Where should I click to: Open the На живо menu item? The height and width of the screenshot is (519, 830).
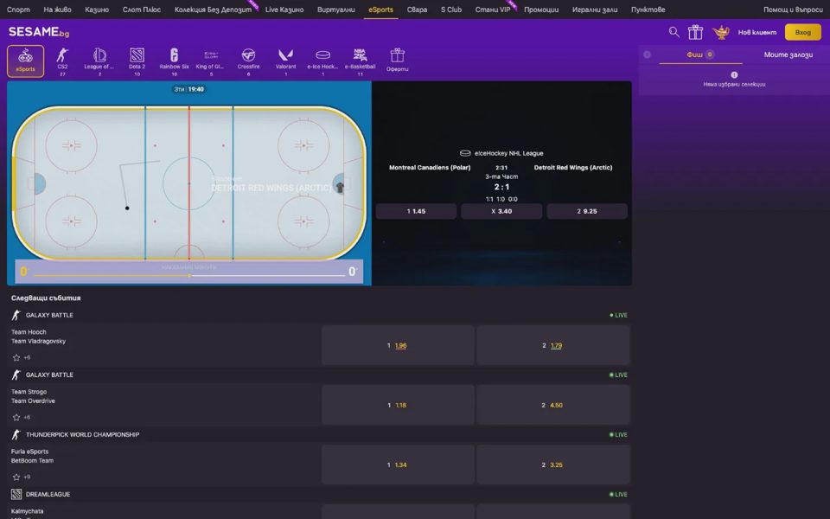58,10
